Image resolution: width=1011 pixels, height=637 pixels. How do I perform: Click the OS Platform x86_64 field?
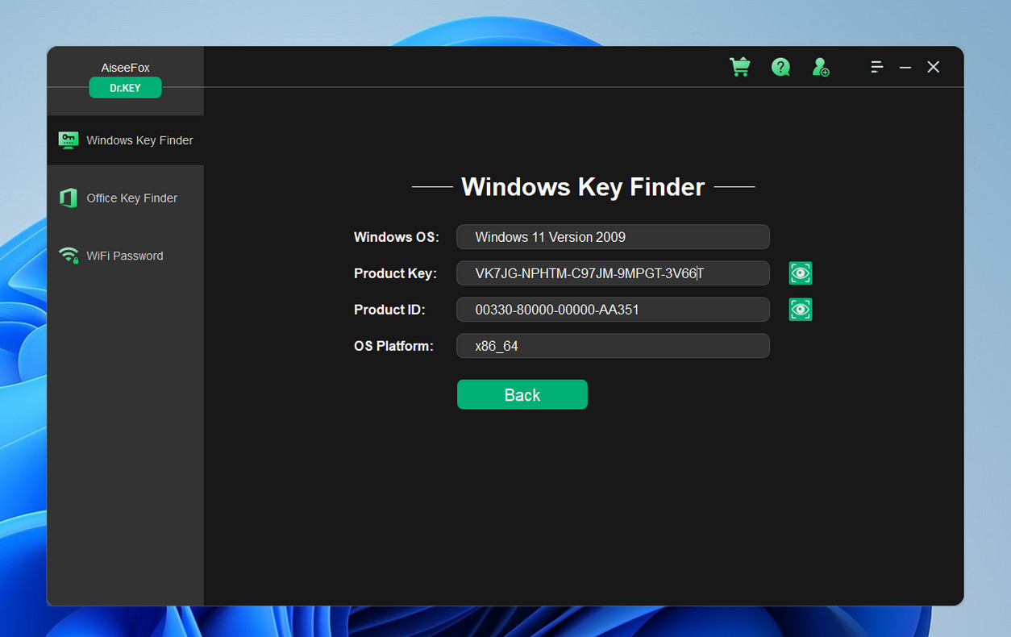[x=613, y=345]
